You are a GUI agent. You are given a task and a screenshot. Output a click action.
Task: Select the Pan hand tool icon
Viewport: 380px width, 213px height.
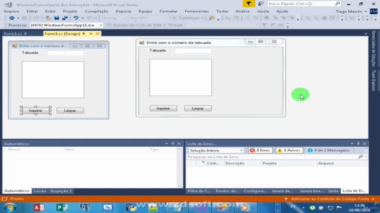point(325,18)
